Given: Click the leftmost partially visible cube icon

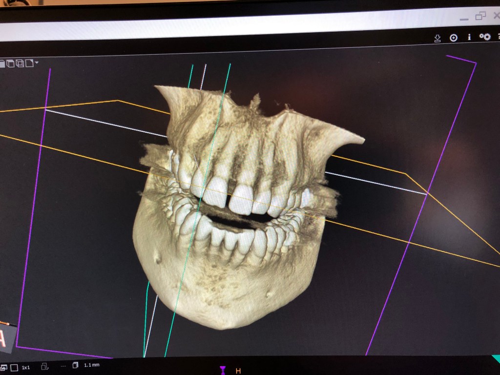Looking at the screenshot, I should point(2,63).
